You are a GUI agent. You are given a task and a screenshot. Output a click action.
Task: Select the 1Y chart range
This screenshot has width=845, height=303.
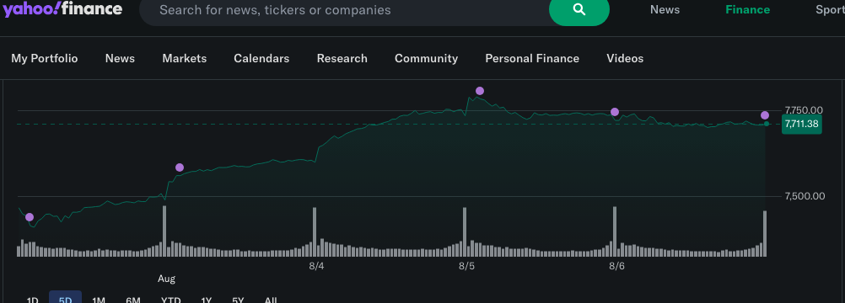coord(207,299)
